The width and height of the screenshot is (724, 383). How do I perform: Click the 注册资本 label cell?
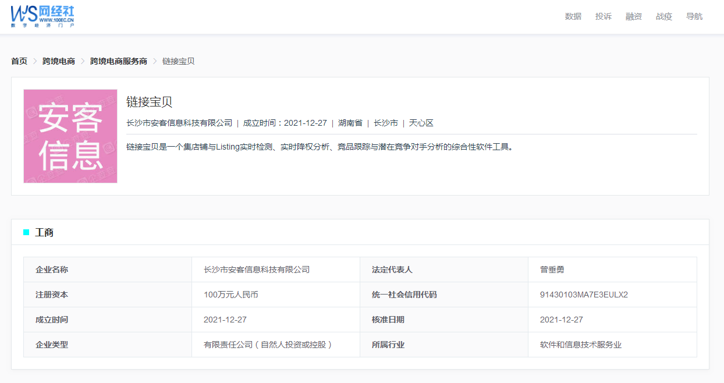coord(108,295)
